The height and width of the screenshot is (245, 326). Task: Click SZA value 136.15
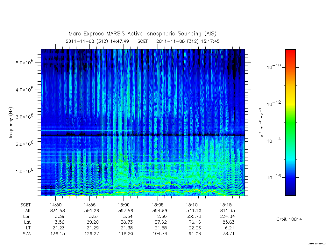coord(58,234)
